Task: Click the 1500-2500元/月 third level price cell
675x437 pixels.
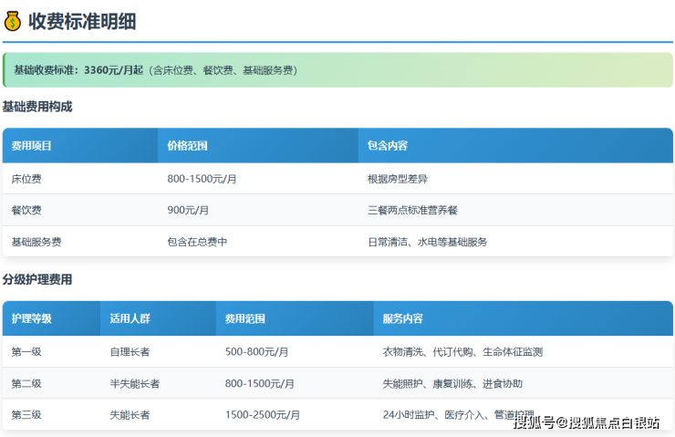Action: pyautogui.click(x=263, y=415)
